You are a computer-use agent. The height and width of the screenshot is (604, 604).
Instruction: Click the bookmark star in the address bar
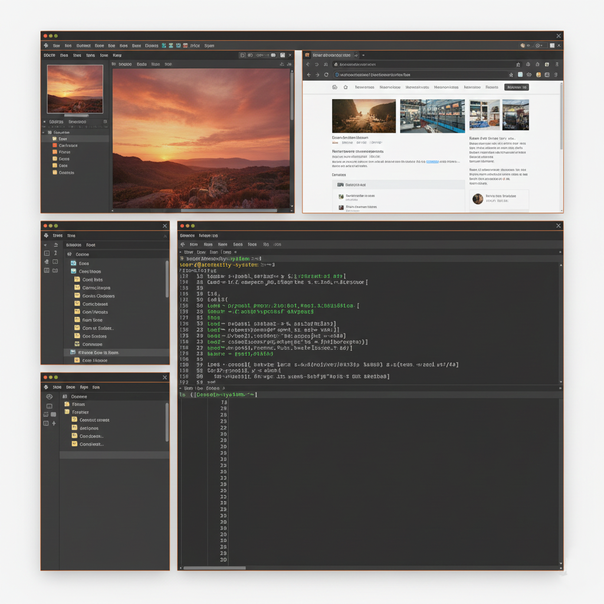point(511,75)
